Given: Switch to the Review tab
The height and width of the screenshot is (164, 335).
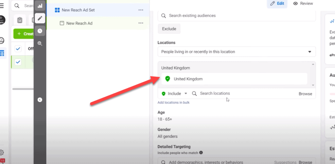Looking at the screenshot, I should point(303,3).
